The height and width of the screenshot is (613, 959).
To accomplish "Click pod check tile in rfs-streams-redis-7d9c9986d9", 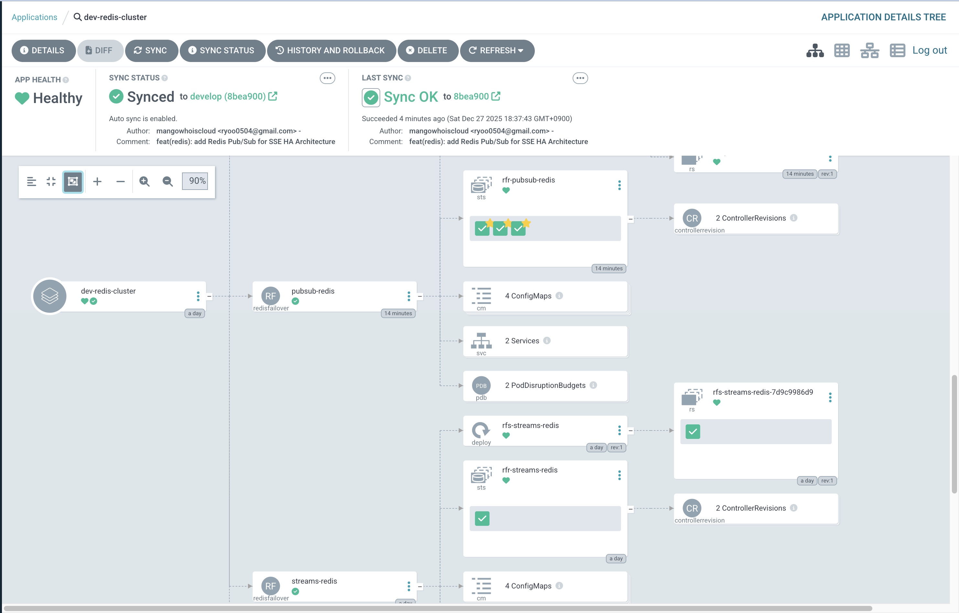I will 693,431.
